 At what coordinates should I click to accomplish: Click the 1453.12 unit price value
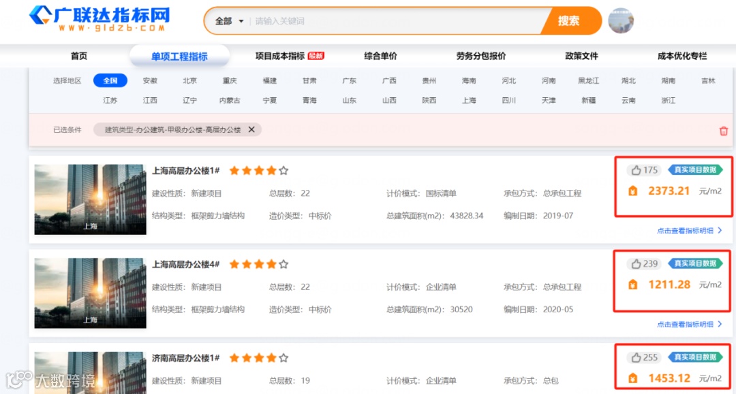point(669,378)
